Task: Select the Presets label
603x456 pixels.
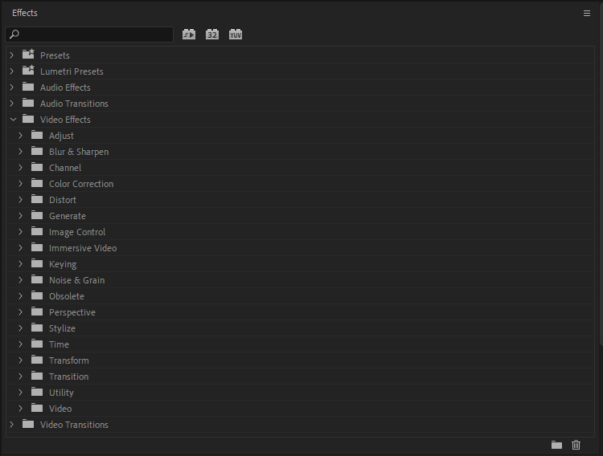Action: (x=55, y=55)
